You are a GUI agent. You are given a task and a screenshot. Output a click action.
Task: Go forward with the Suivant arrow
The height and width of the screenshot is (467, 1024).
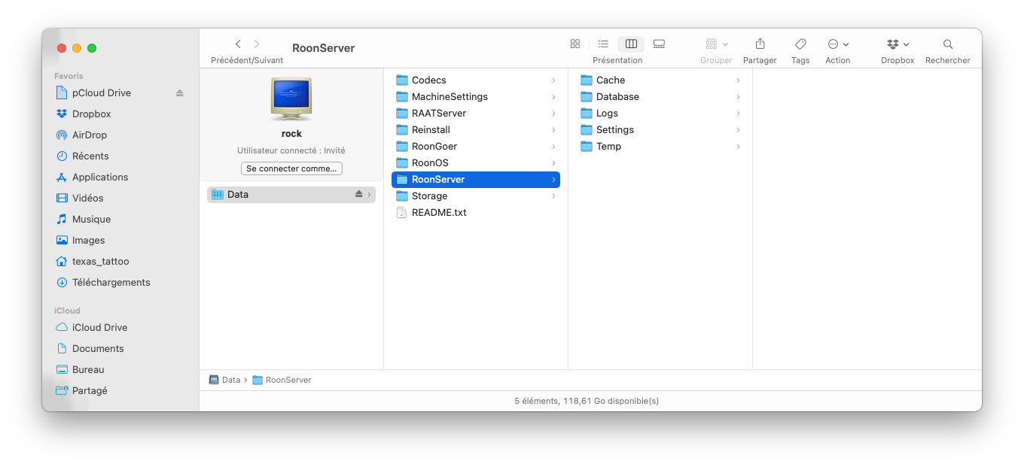pos(257,44)
